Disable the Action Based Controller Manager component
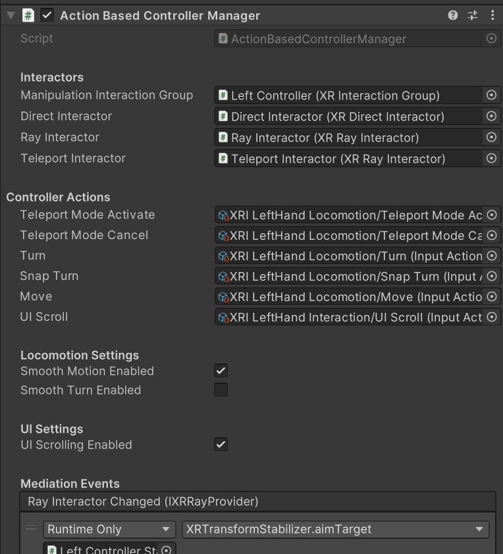Image resolution: width=503 pixels, height=554 pixels. click(47, 15)
